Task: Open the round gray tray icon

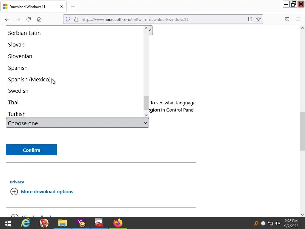Action: pos(263,223)
